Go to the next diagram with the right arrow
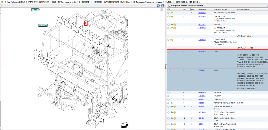The image size is (268, 130). (162, 6)
